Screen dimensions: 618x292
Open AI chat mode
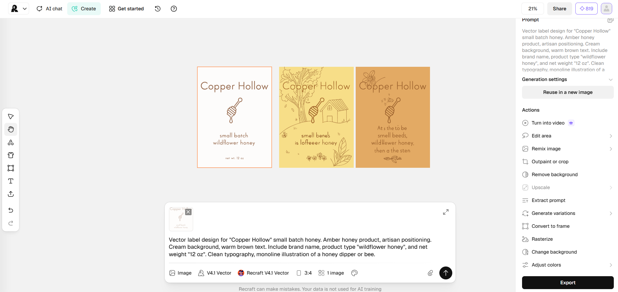[49, 9]
